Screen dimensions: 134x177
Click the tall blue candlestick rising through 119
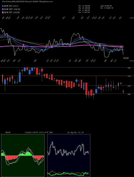pos(20,77)
